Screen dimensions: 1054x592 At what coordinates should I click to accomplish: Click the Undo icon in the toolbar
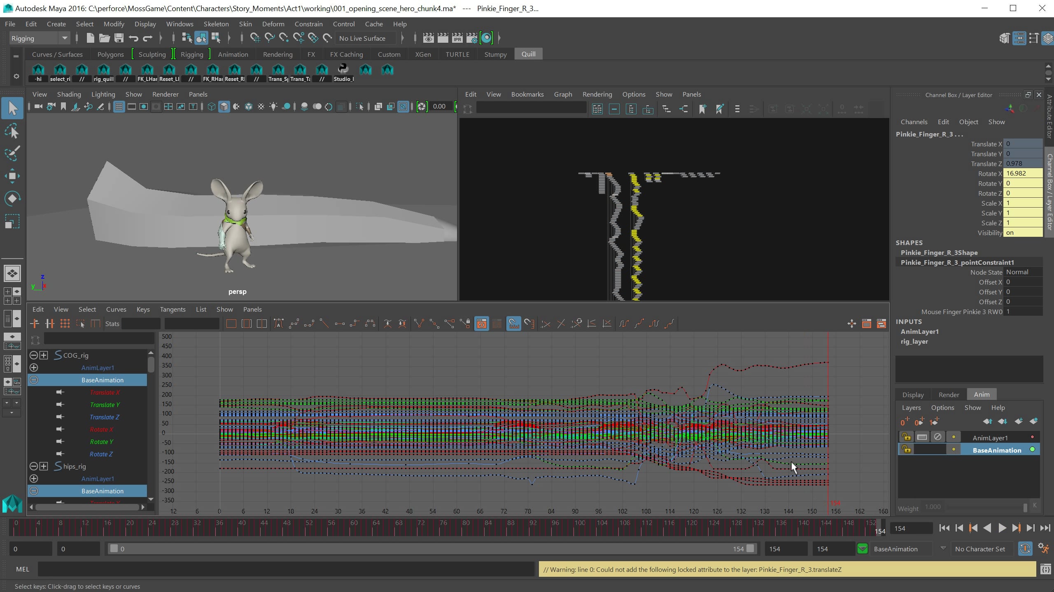(133, 38)
